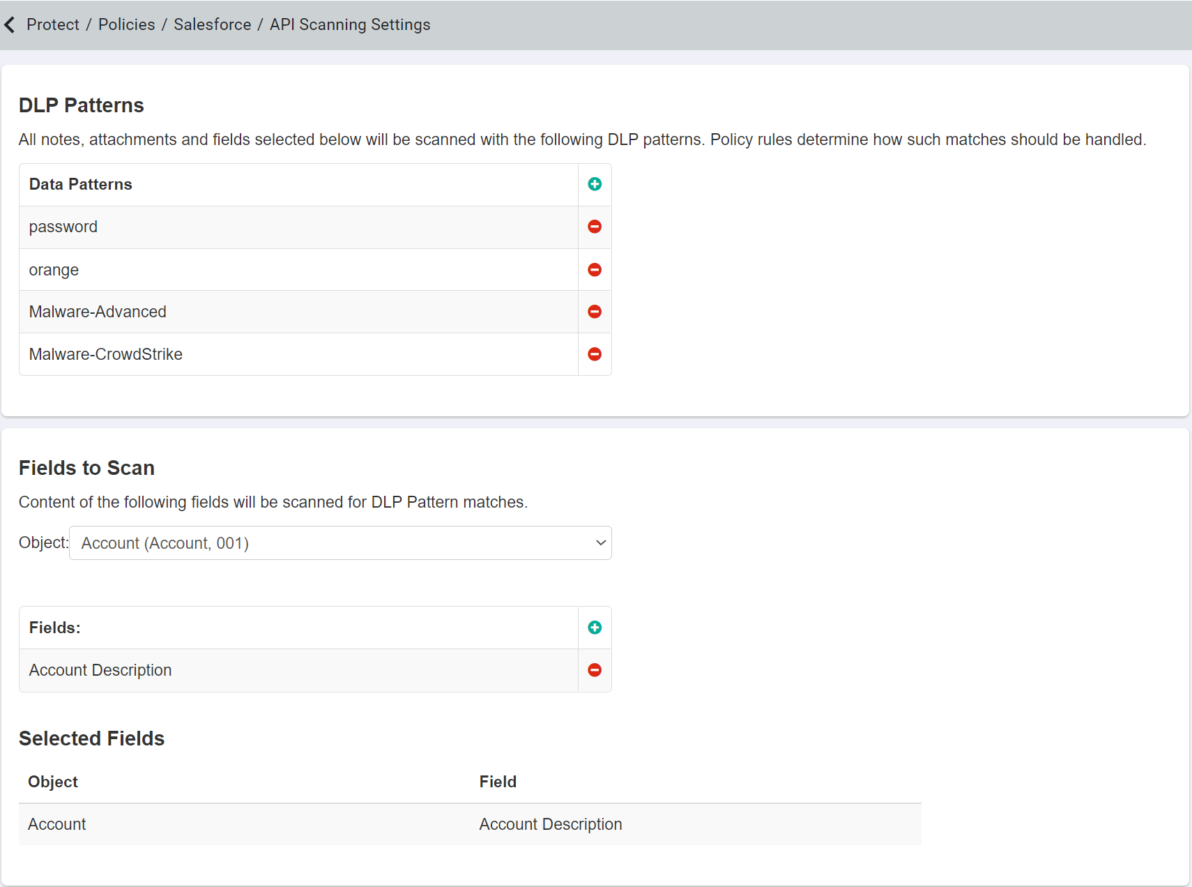Click the Data Patterns column header
1192x887 pixels.
(80, 184)
